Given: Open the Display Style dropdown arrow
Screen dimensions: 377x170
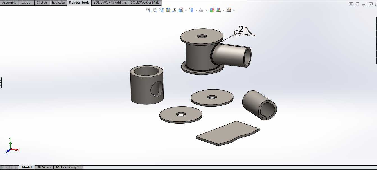Looking at the screenshot, I should [x=196, y=10].
